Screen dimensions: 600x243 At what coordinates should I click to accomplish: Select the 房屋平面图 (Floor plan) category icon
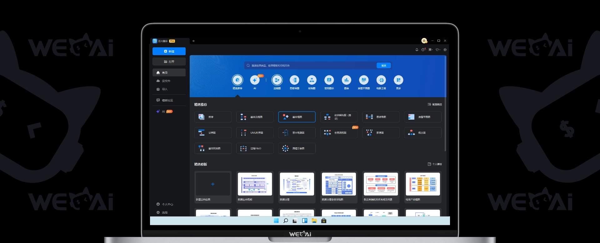click(x=364, y=80)
